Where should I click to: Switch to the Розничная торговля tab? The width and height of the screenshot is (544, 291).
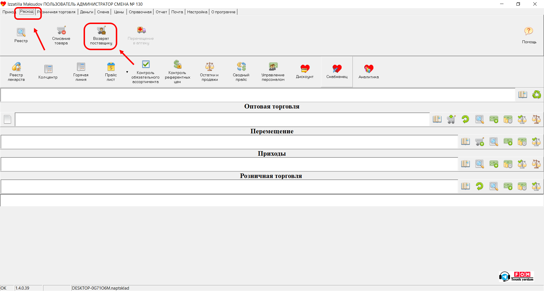56,12
